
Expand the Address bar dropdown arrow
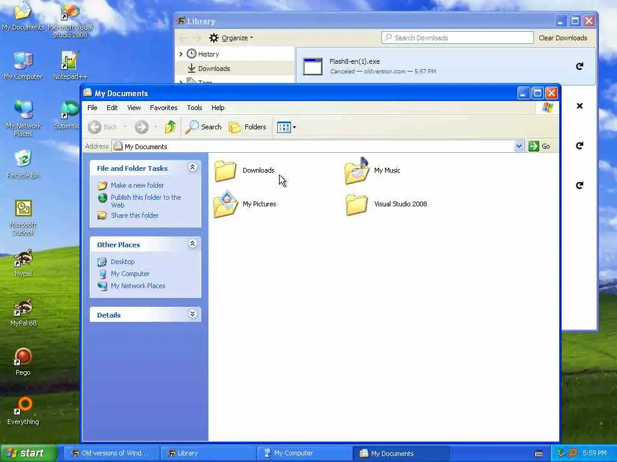[x=519, y=146]
